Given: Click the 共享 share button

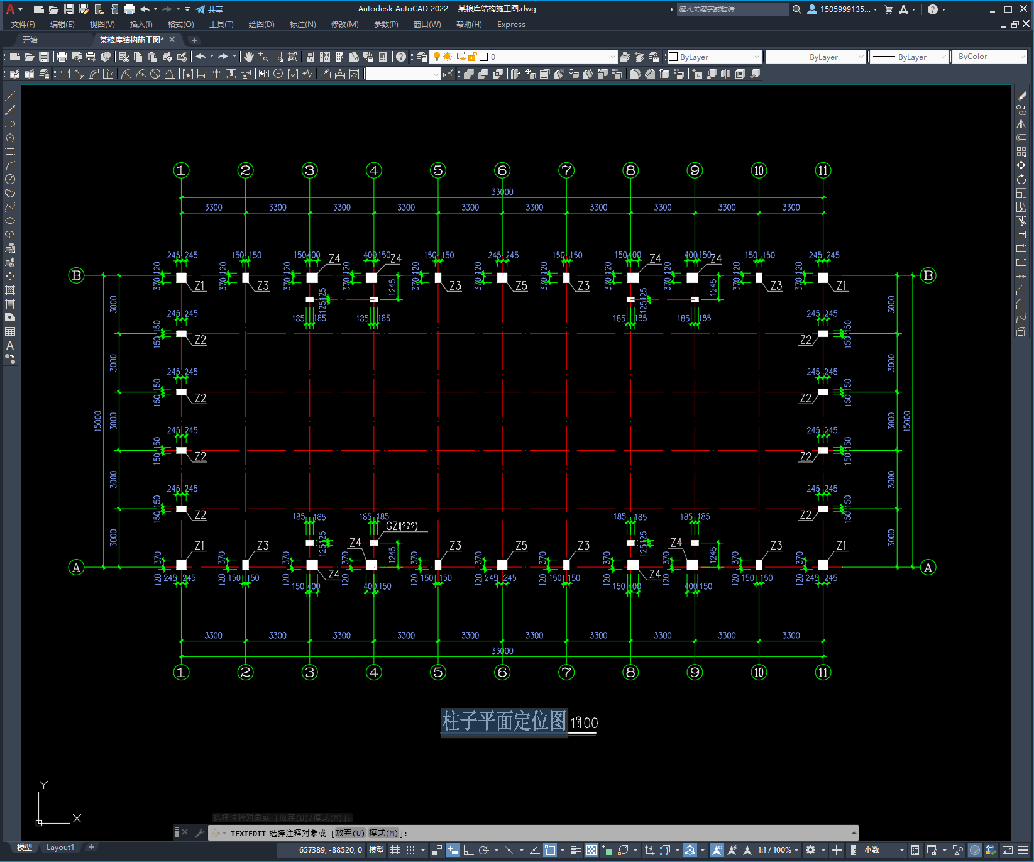Looking at the screenshot, I should point(210,9).
